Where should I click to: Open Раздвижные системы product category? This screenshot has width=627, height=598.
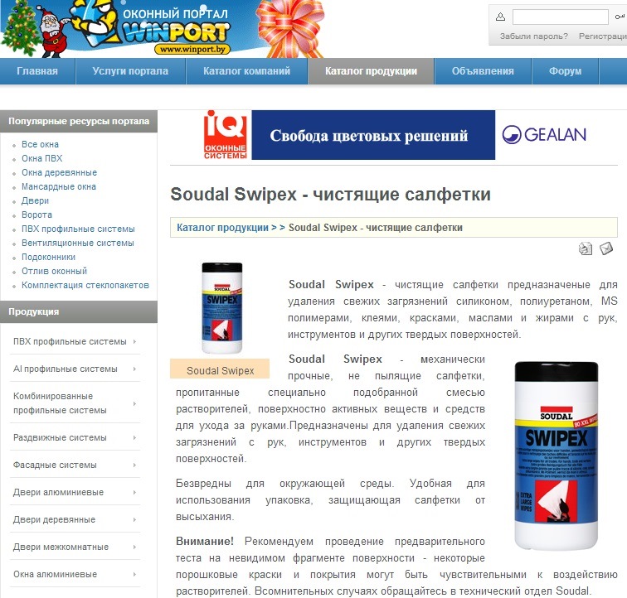[x=60, y=438]
